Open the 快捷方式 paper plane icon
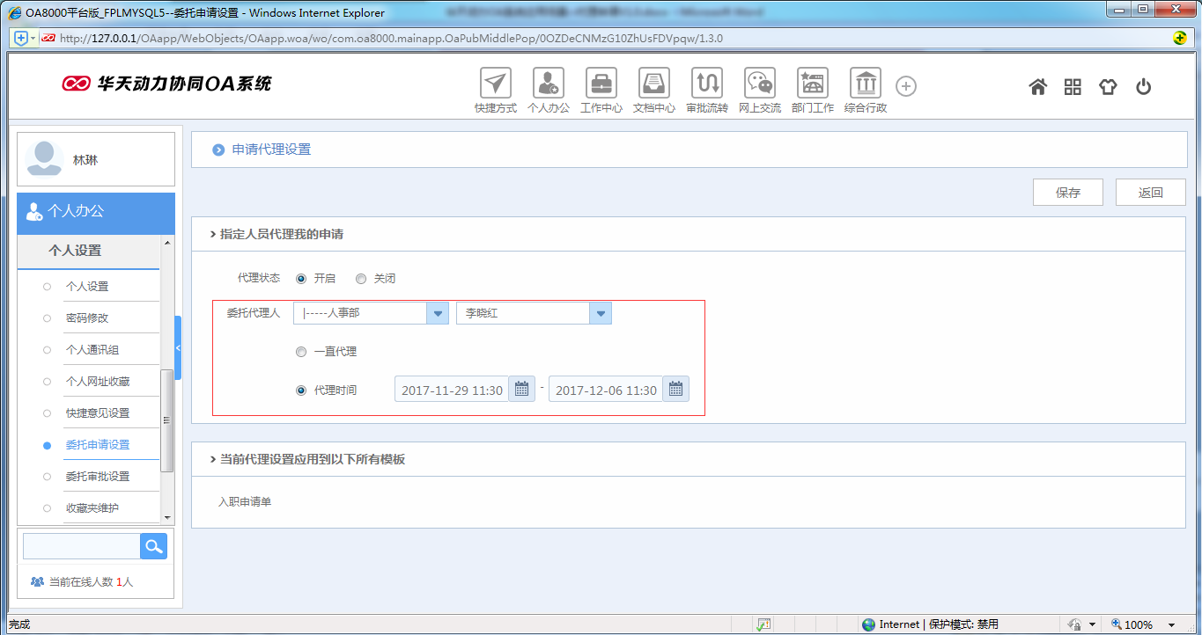The height and width of the screenshot is (635, 1202). pos(496,84)
